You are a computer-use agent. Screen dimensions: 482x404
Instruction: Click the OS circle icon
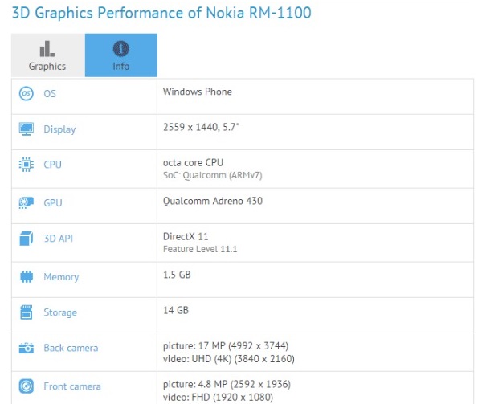pyautogui.click(x=27, y=93)
